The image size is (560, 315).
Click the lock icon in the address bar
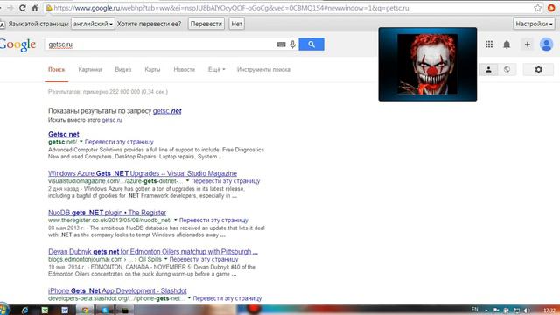coord(49,8)
